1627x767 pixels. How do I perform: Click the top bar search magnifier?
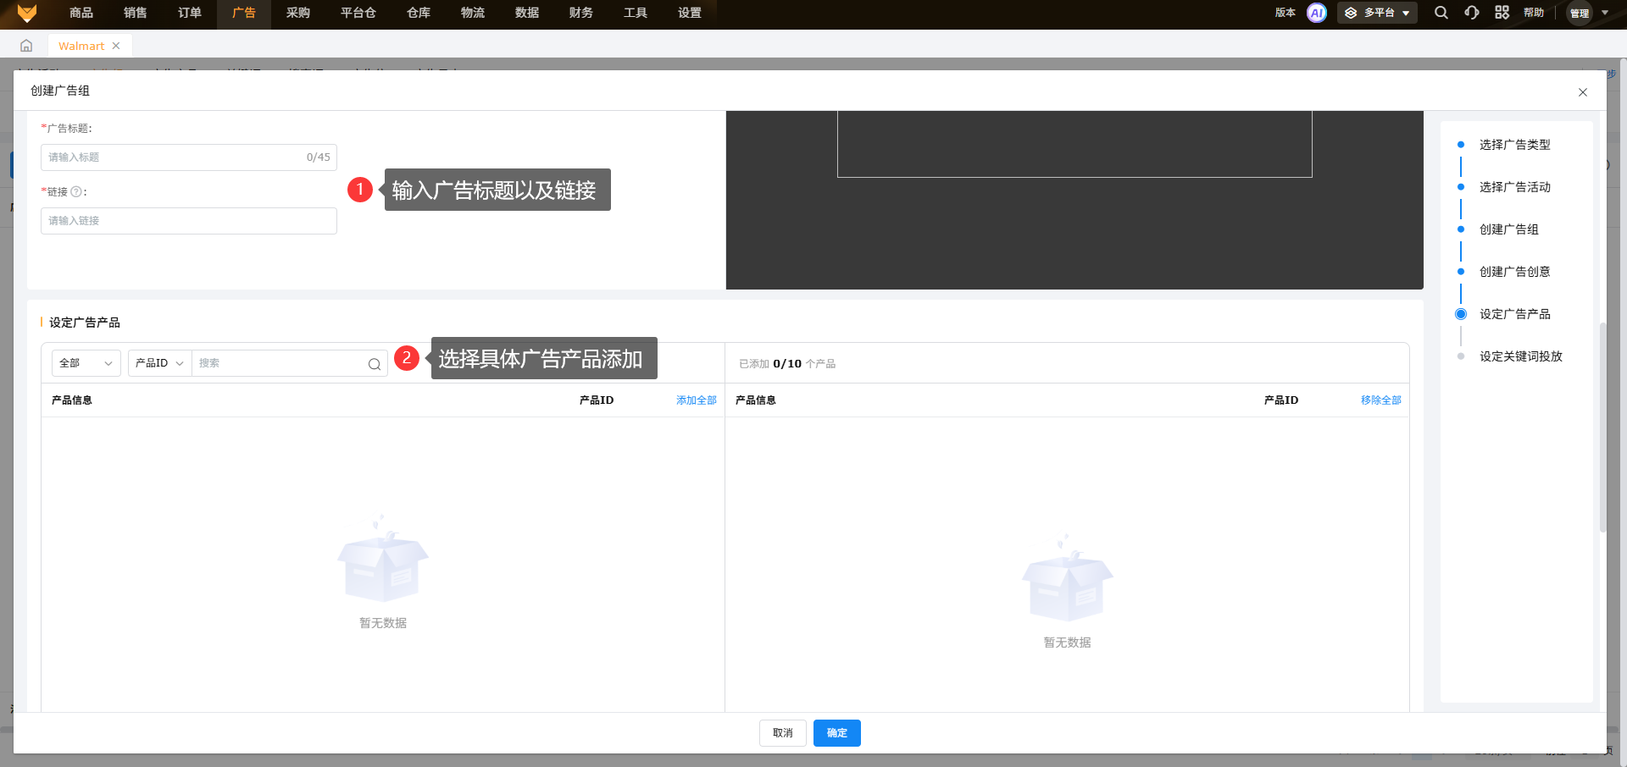1441,13
